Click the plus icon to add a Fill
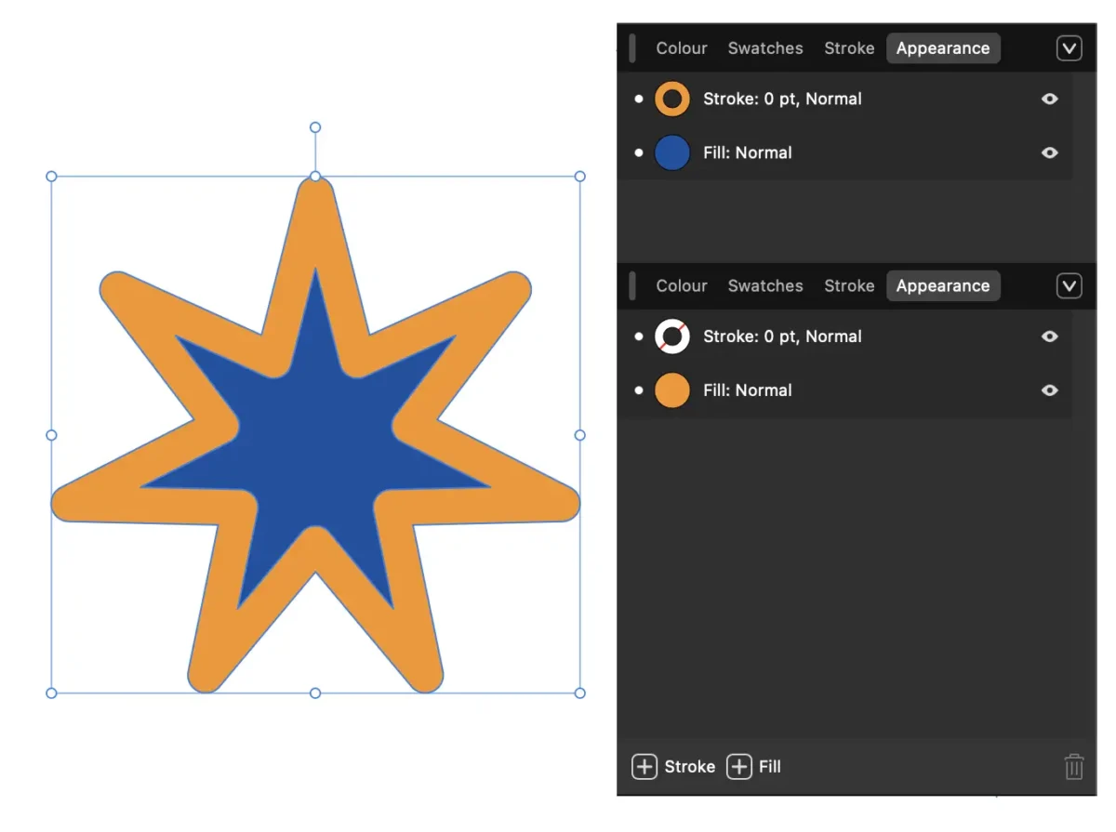1116x832 pixels. pyautogui.click(x=739, y=767)
